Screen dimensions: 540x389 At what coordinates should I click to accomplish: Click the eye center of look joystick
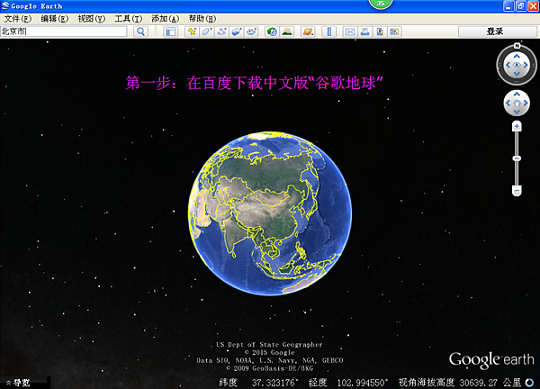(x=517, y=65)
